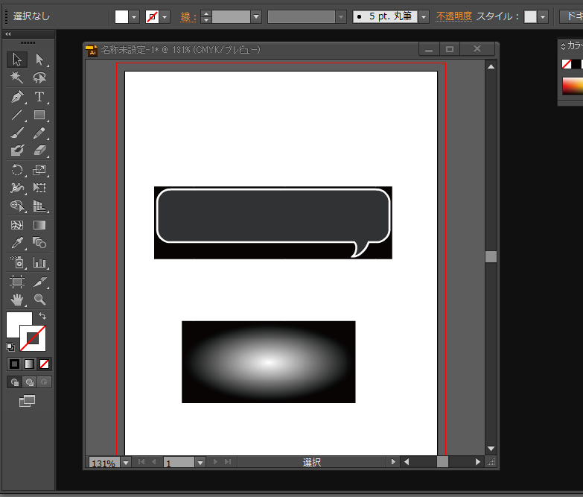Select the Symbol Sprayer tool
This screenshot has height=497, width=583.
tap(17, 262)
